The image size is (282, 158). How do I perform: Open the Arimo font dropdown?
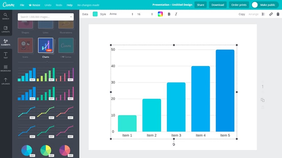point(121,14)
